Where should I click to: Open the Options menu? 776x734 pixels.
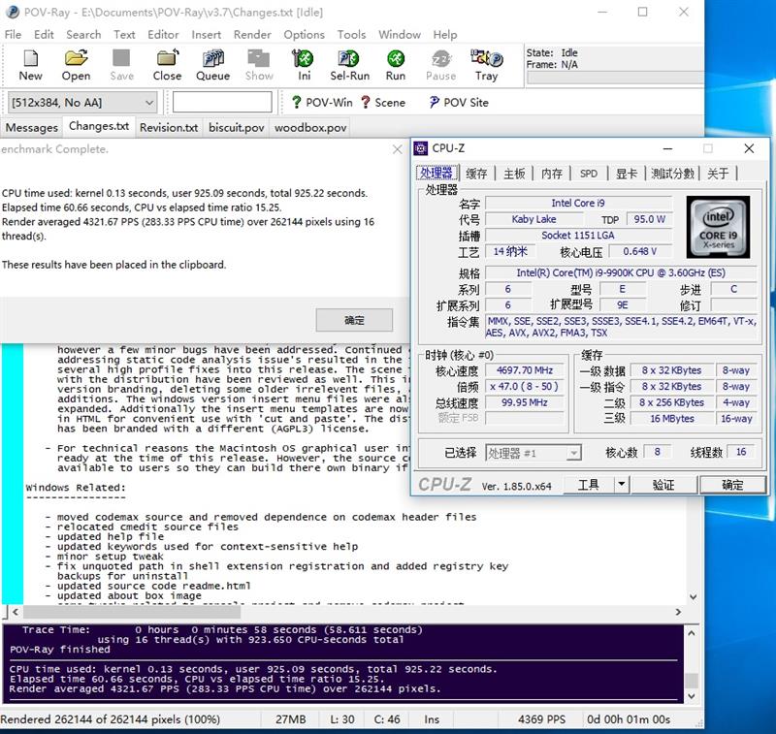point(305,35)
